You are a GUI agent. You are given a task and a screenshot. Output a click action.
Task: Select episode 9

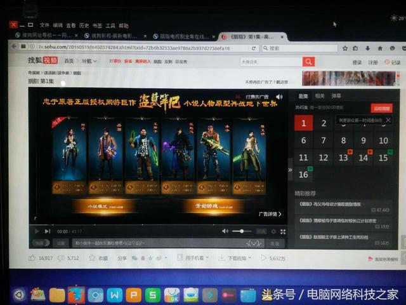tap(363, 140)
